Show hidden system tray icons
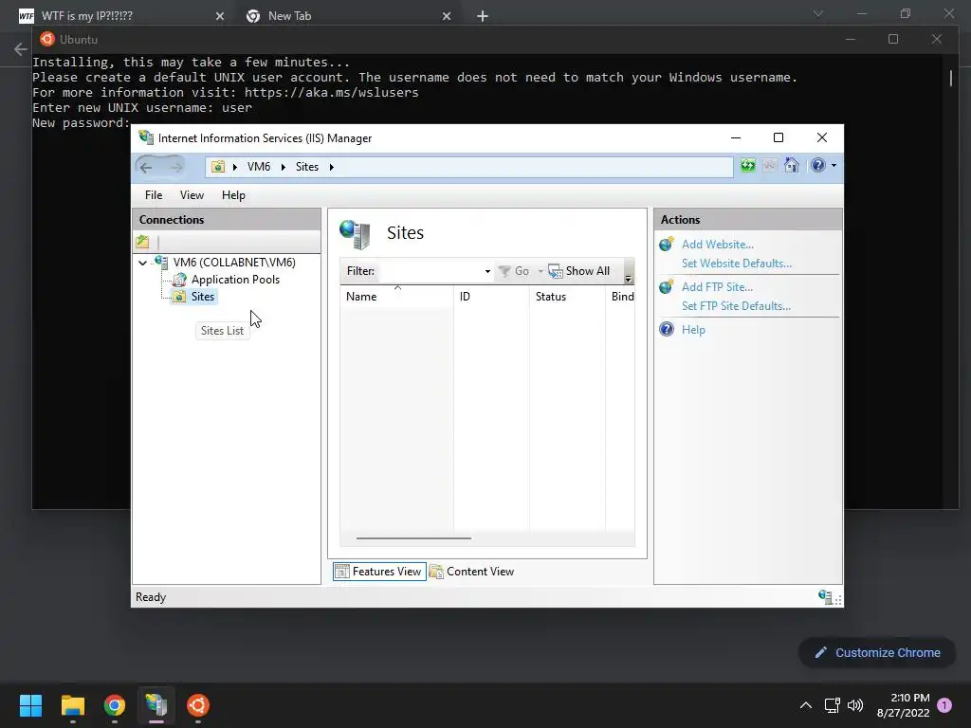971x728 pixels. [806, 705]
